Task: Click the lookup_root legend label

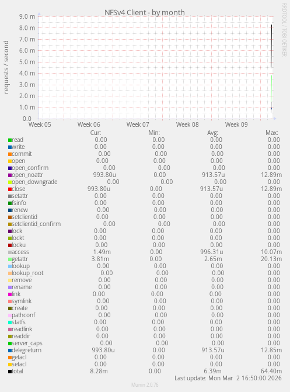Action: tap(28, 273)
